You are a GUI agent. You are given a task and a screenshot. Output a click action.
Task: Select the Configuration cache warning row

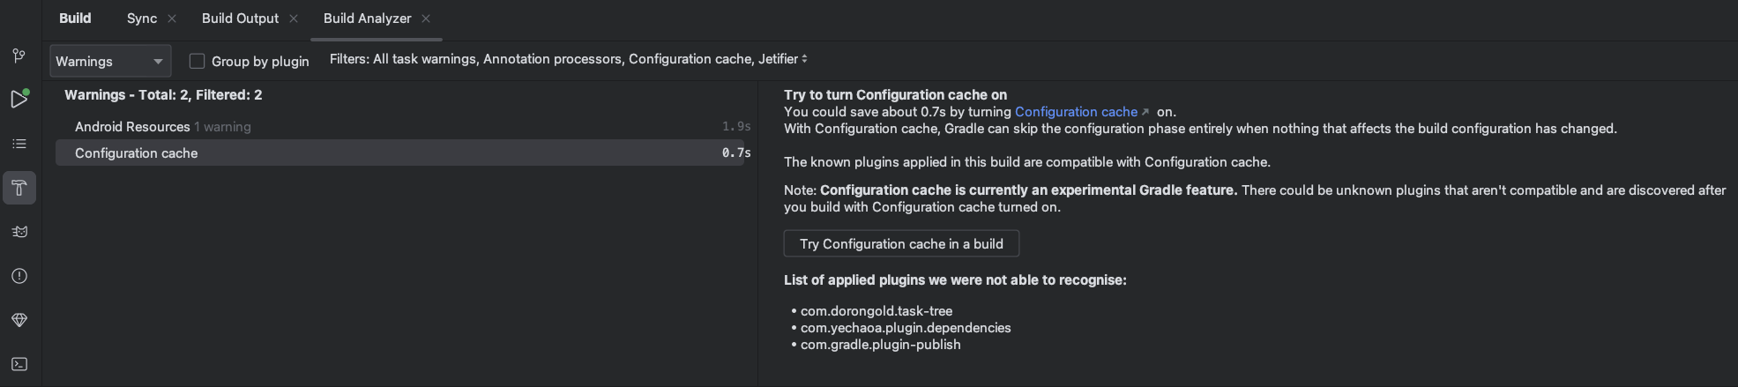pyautogui.click(x=137, y=153)
